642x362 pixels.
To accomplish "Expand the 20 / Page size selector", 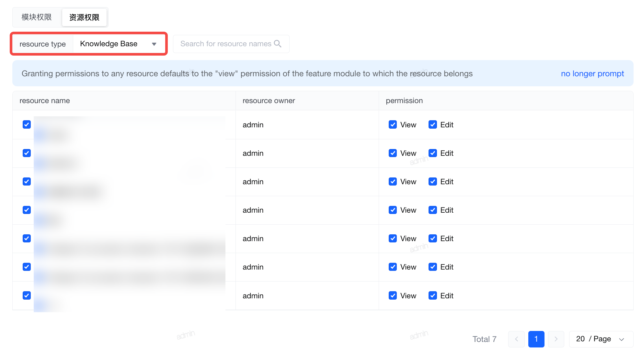I will pyautogui.click(x=601, y=339).
